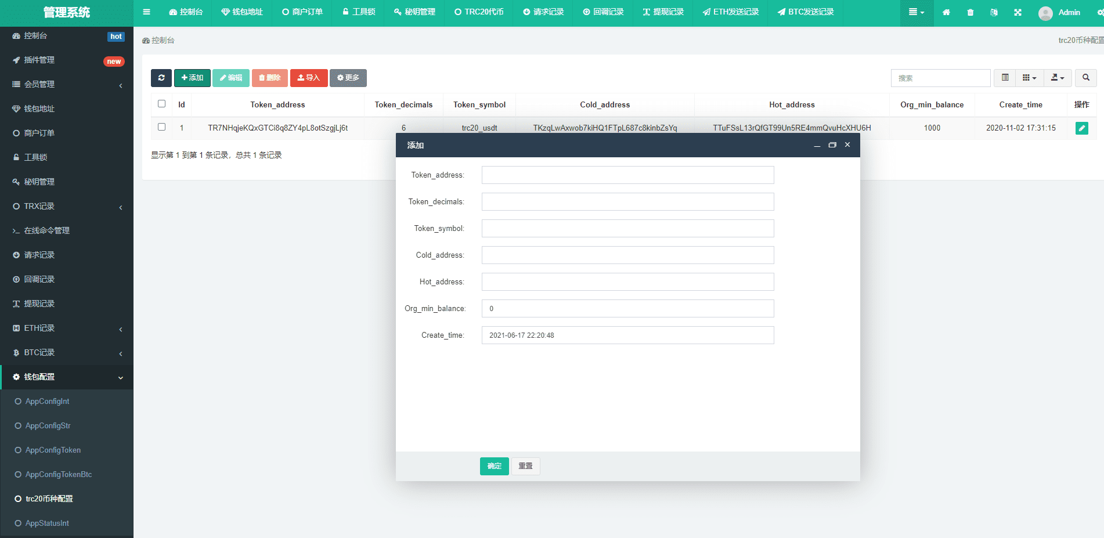Open the export data dropdown
Screen dimensions: 1104x538
coord(1057,78)
